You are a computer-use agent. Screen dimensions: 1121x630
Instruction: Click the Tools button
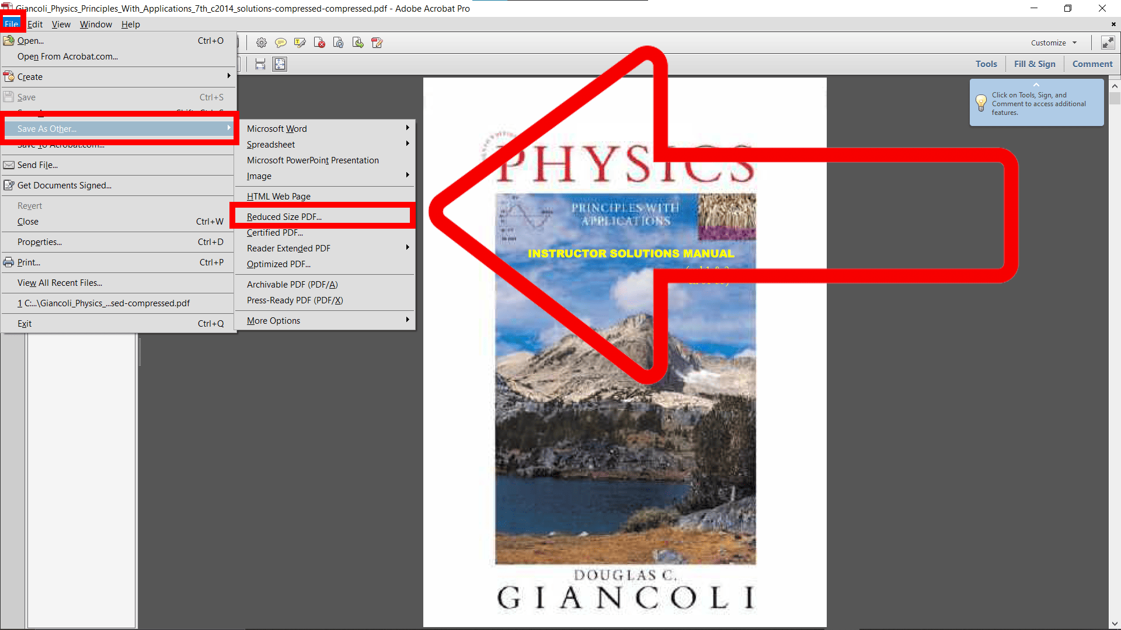click(x=986, y=64)
